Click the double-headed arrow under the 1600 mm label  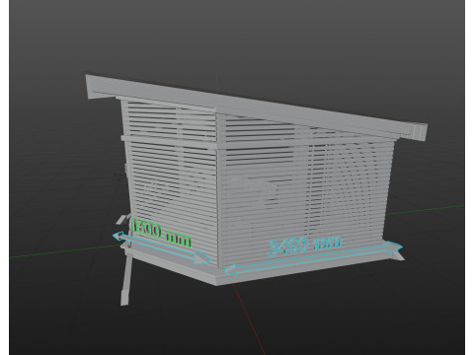pyautogui.click(x=161, y=248)
